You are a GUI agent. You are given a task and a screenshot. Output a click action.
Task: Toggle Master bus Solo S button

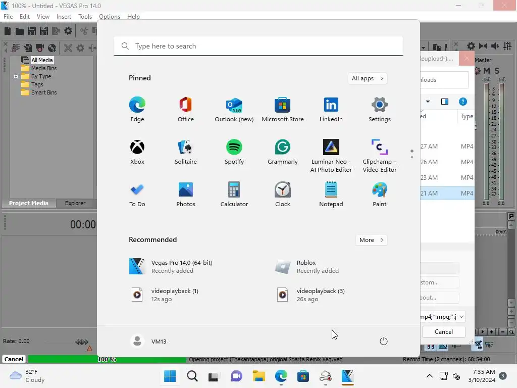click(497, 71)
